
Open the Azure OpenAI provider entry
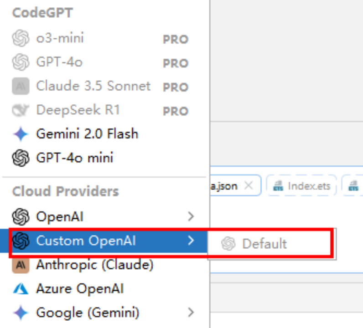[80, 289]
